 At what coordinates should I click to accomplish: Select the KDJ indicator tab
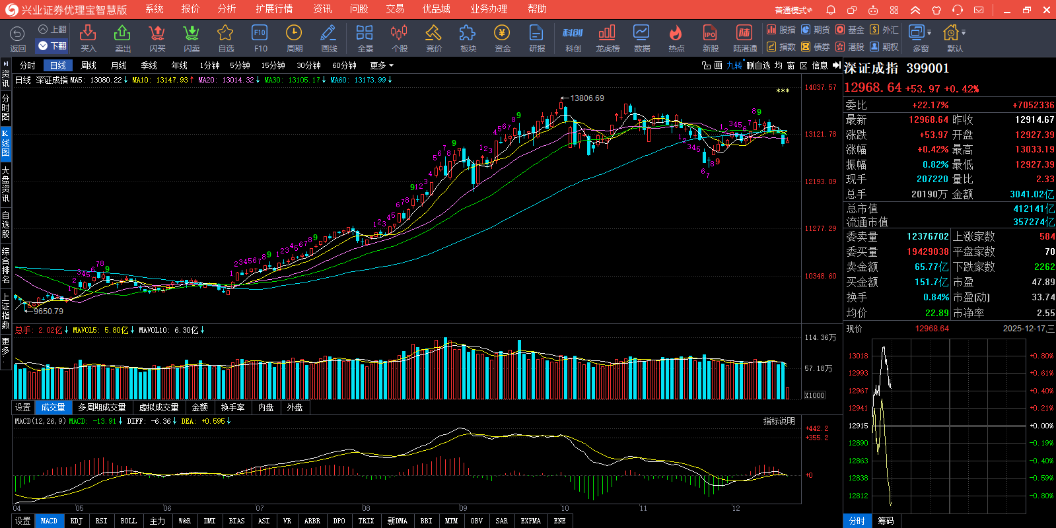(77, 521)
